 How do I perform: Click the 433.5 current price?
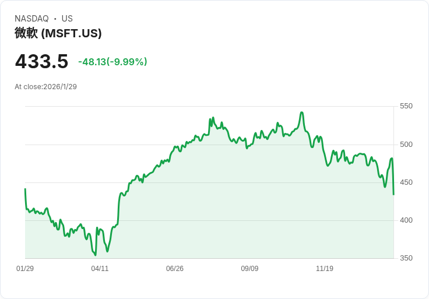41,61
